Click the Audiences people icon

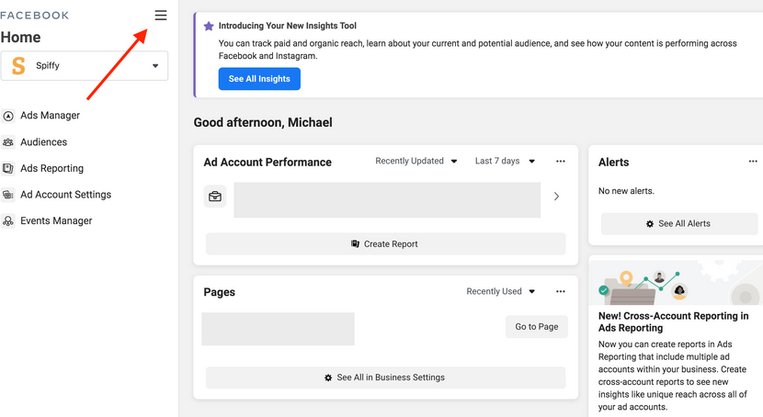coord(8,142)
